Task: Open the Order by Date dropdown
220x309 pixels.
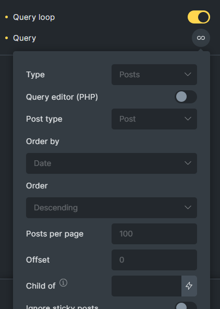Action: [x=112, y=163]
